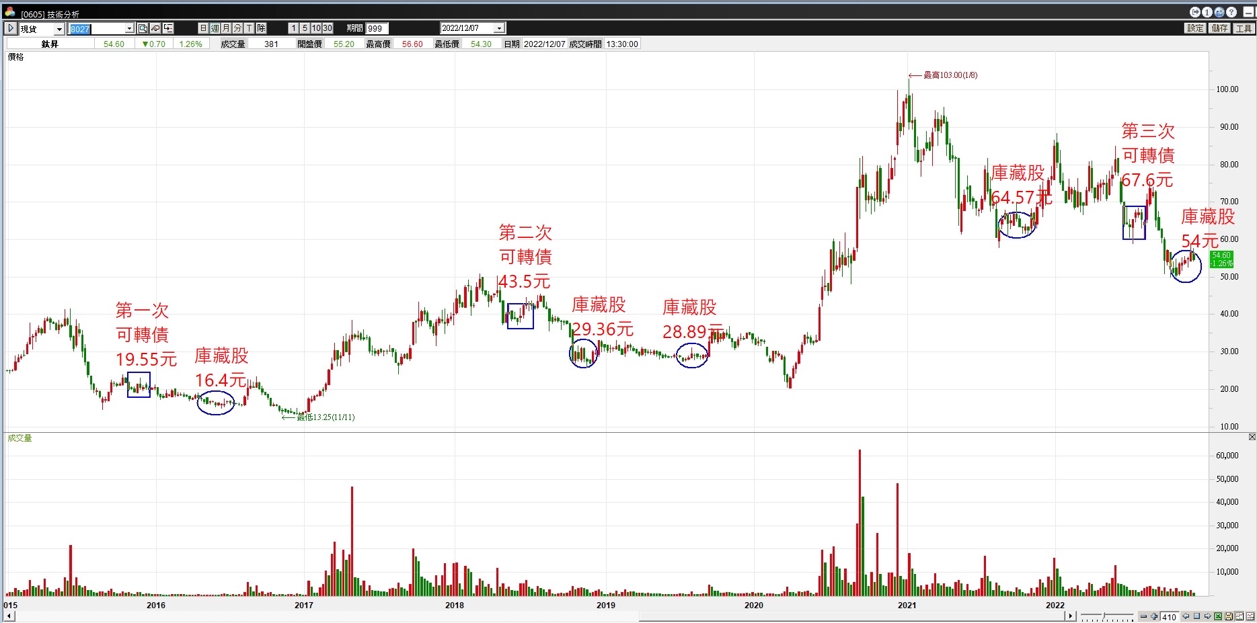Screen dimensions: 1257x623
Task: Click the price change value 0.70
Action: pos(154,44)
